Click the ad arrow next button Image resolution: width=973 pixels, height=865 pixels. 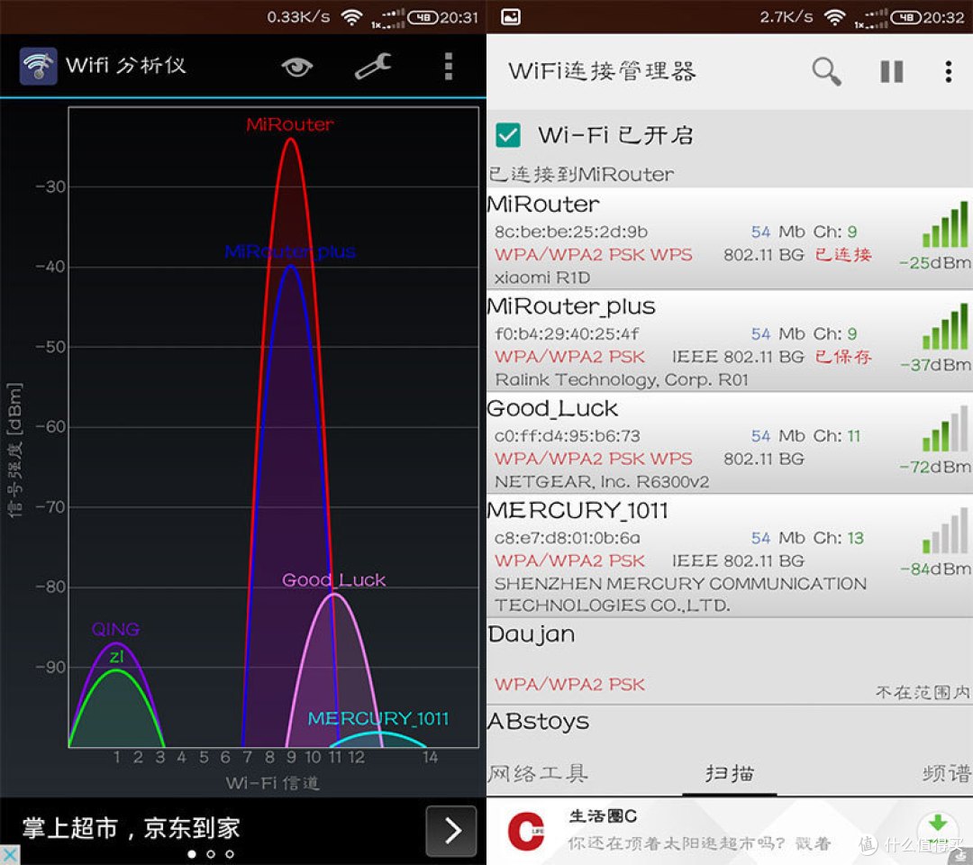451,831
